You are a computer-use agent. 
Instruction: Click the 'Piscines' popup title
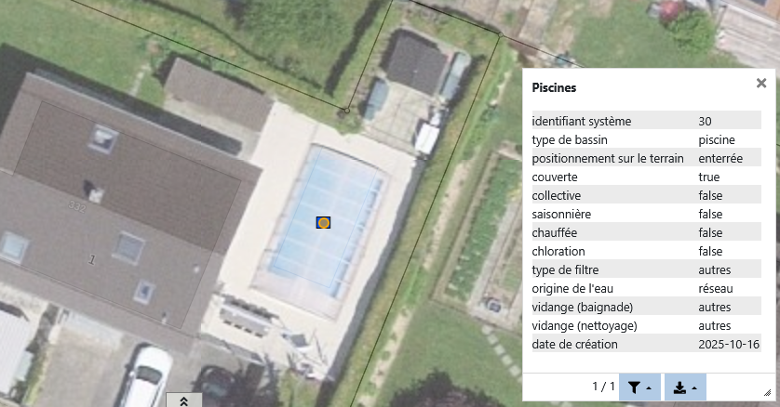554,88
